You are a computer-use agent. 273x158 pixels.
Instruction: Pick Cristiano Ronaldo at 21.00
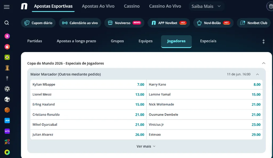tap(88, 114)
